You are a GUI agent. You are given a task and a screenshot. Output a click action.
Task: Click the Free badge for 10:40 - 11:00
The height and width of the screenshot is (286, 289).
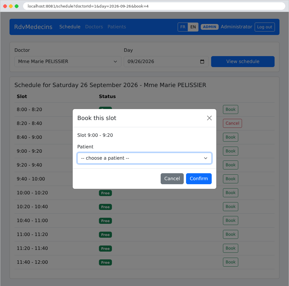(106, 221)
